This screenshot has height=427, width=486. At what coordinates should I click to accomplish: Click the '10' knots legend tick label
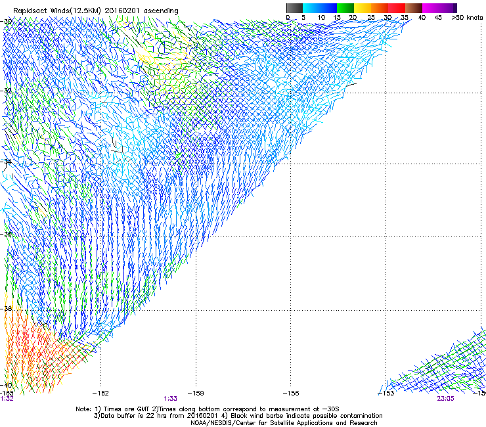pyautogui.click(x=321, y=18)
